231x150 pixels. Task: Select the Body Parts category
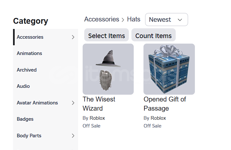tap(29, 136)
